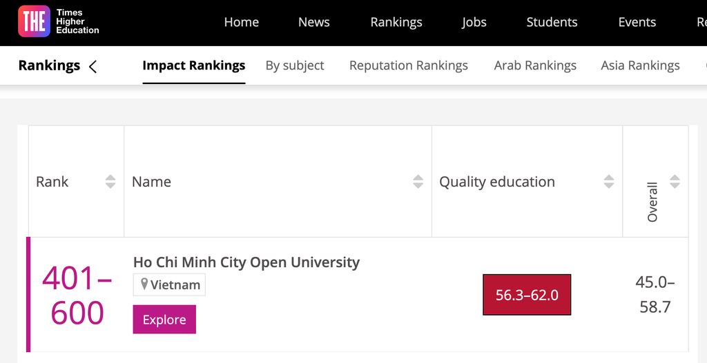The height and width of the screenshot is (363, 707).
Task: Select the Asia Rankings tab
Action: (640, 65)
